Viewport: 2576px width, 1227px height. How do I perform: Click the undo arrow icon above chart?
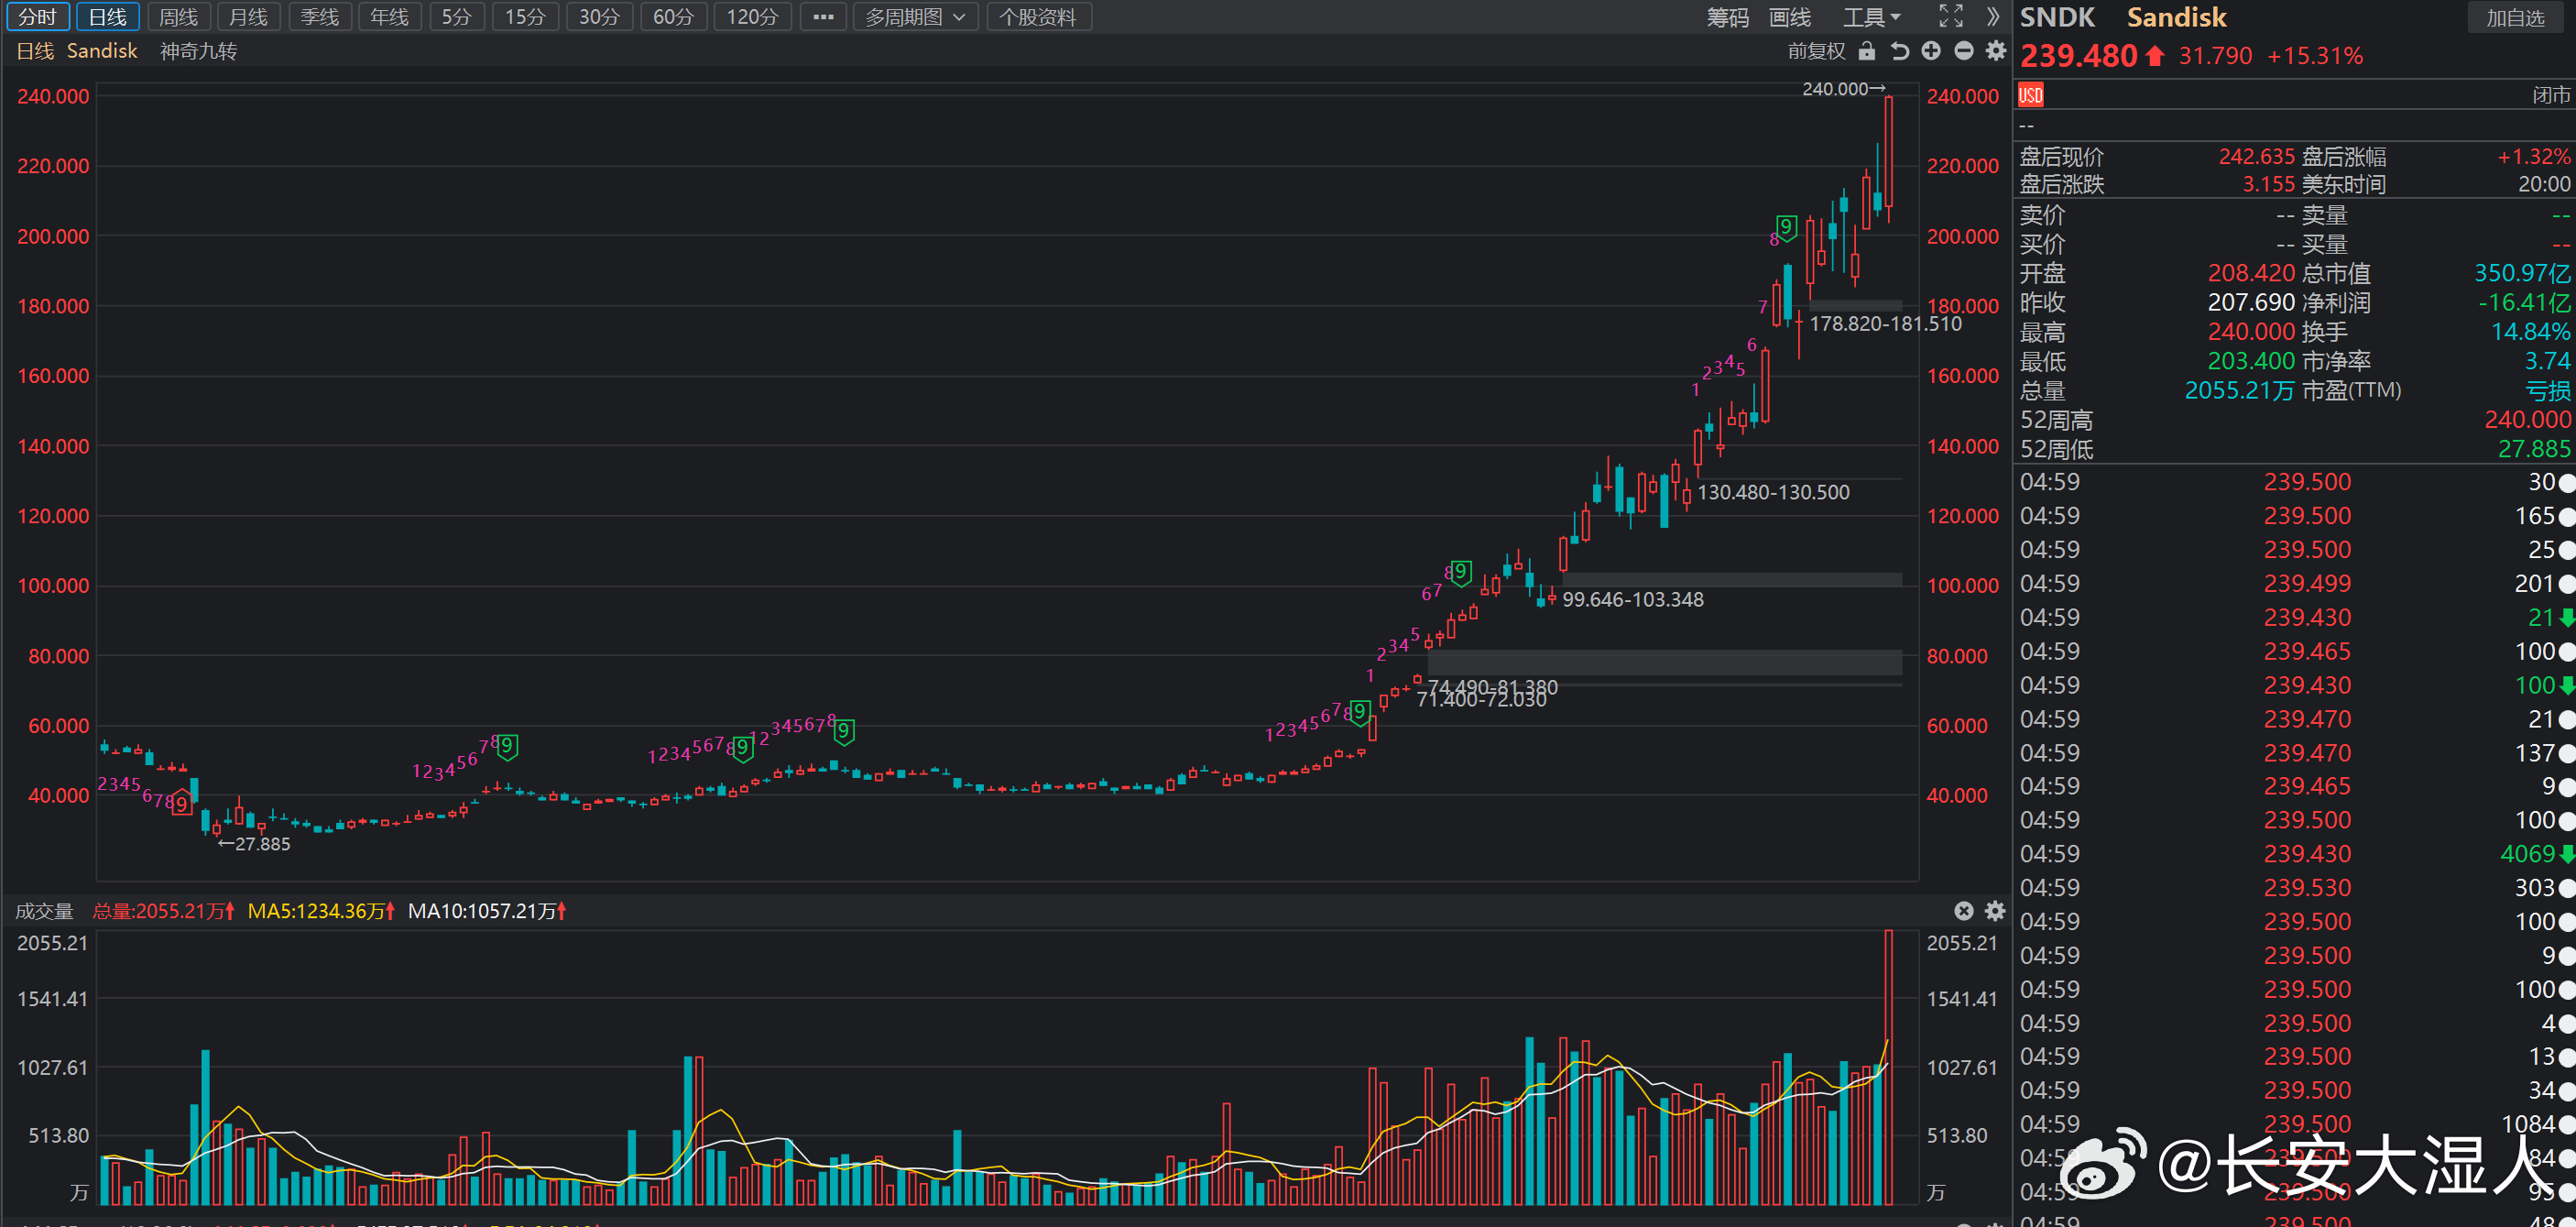pos(1899,51)
